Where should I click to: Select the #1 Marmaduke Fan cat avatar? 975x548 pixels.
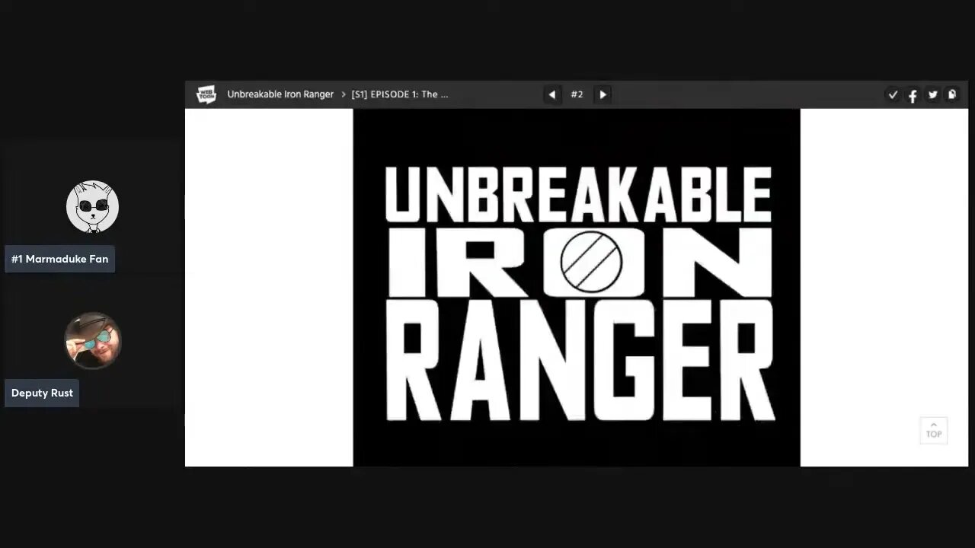(92, 206)
